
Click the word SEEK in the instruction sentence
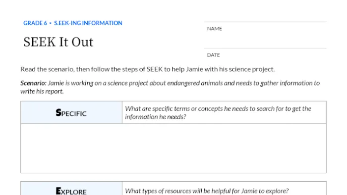click(155, 69)
